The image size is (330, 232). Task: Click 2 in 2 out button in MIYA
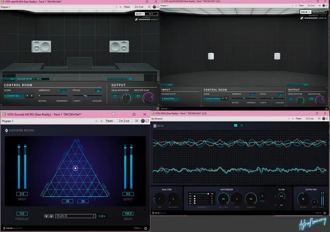tap(310, 119)
